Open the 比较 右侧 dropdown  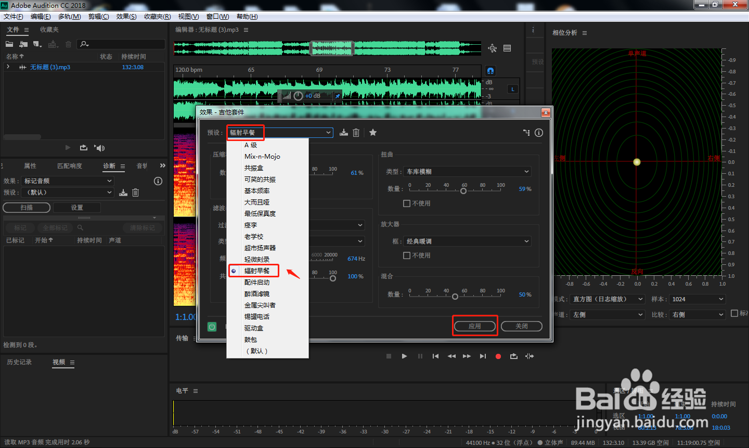[x=697, y=315]
